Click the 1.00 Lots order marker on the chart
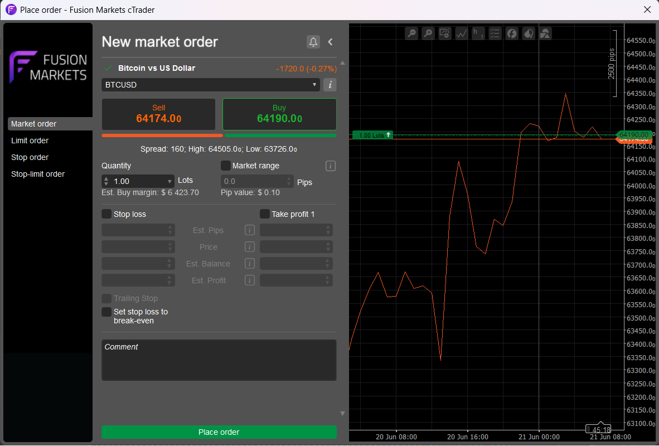The image size is (659, 446). [x=372, y=135]
